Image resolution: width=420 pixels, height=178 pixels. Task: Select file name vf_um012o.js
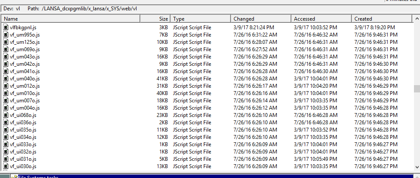(25, 86)
